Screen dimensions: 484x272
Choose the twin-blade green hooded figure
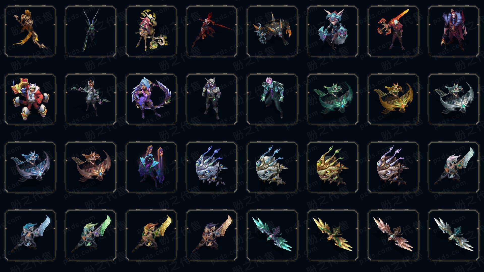91,31
